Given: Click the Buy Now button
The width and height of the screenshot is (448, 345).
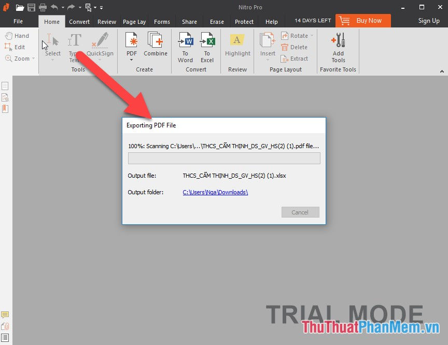Looking at the screenshot, I should coord(363,21).
